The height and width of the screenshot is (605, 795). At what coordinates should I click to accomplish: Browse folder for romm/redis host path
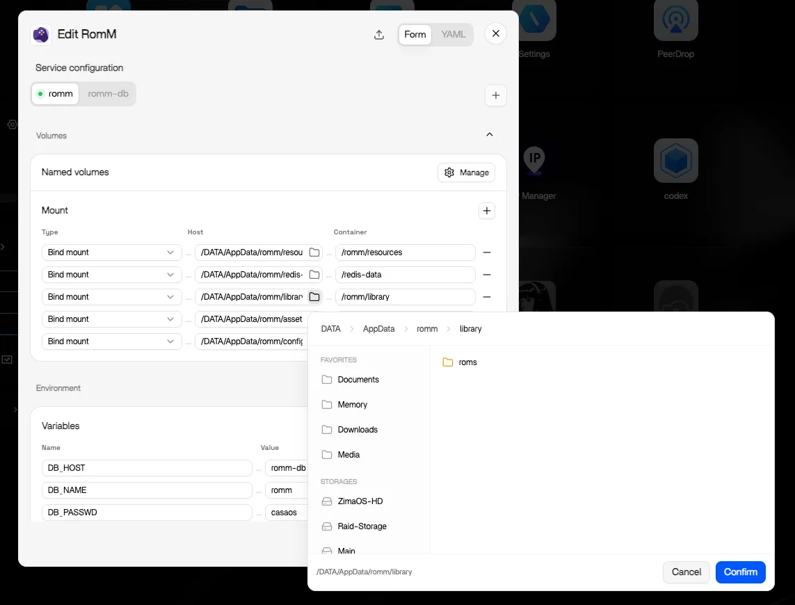point(314,275)
